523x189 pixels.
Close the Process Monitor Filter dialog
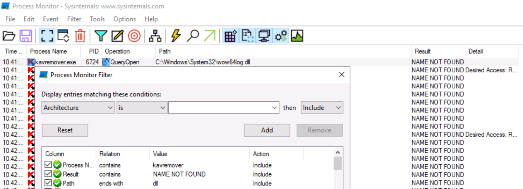click(342, 75)
